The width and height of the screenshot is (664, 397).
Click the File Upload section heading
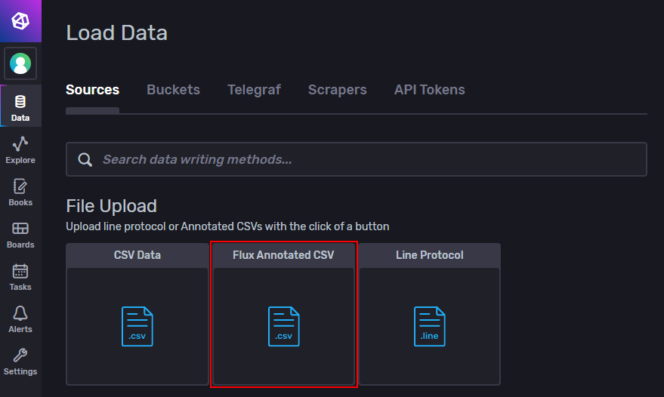(111, 206)
